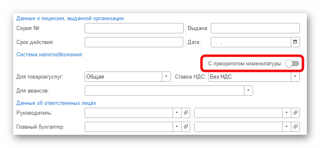
Task: Toggle the С приоритетом номенклатуры switch
Action: click(x=292, y=64)
